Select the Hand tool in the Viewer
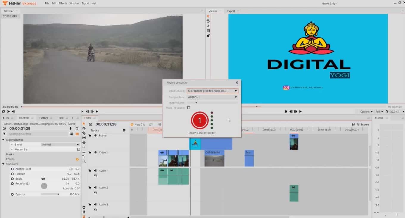Image resolution: width=405 pixels, height=218 pixels. click(208, 21)
